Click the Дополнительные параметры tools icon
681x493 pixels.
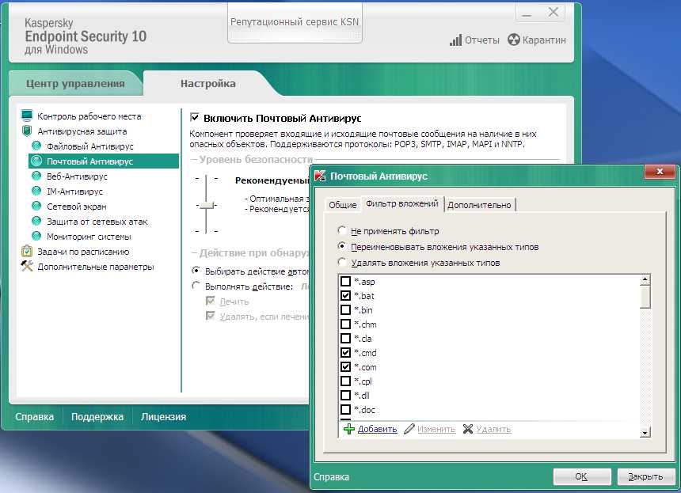[27, 267]
